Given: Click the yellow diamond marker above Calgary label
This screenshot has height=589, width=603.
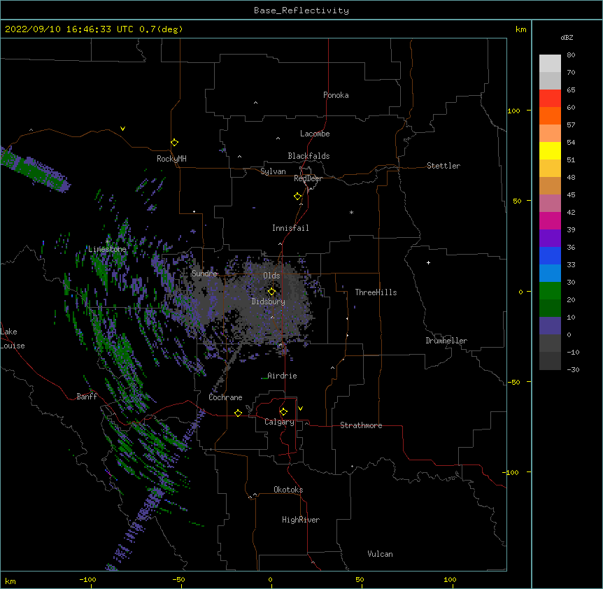Looking at the screenshot, I should 283,412.
